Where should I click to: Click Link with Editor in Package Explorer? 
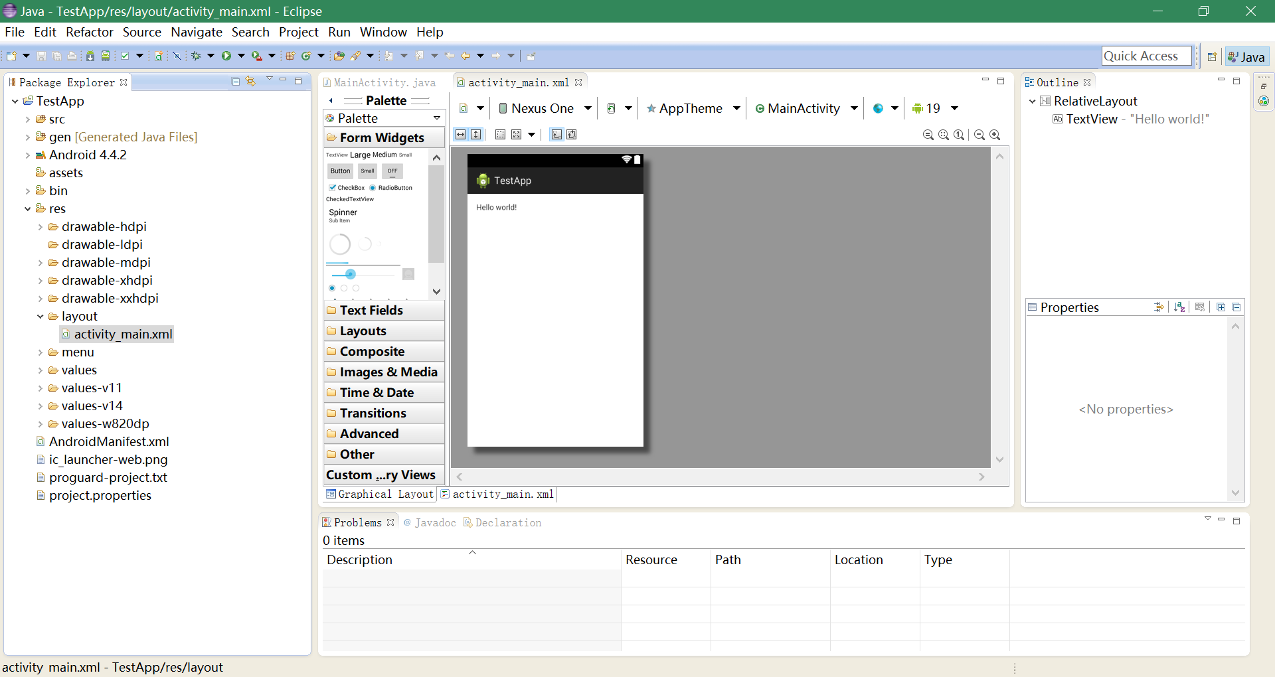pos(250,81)
